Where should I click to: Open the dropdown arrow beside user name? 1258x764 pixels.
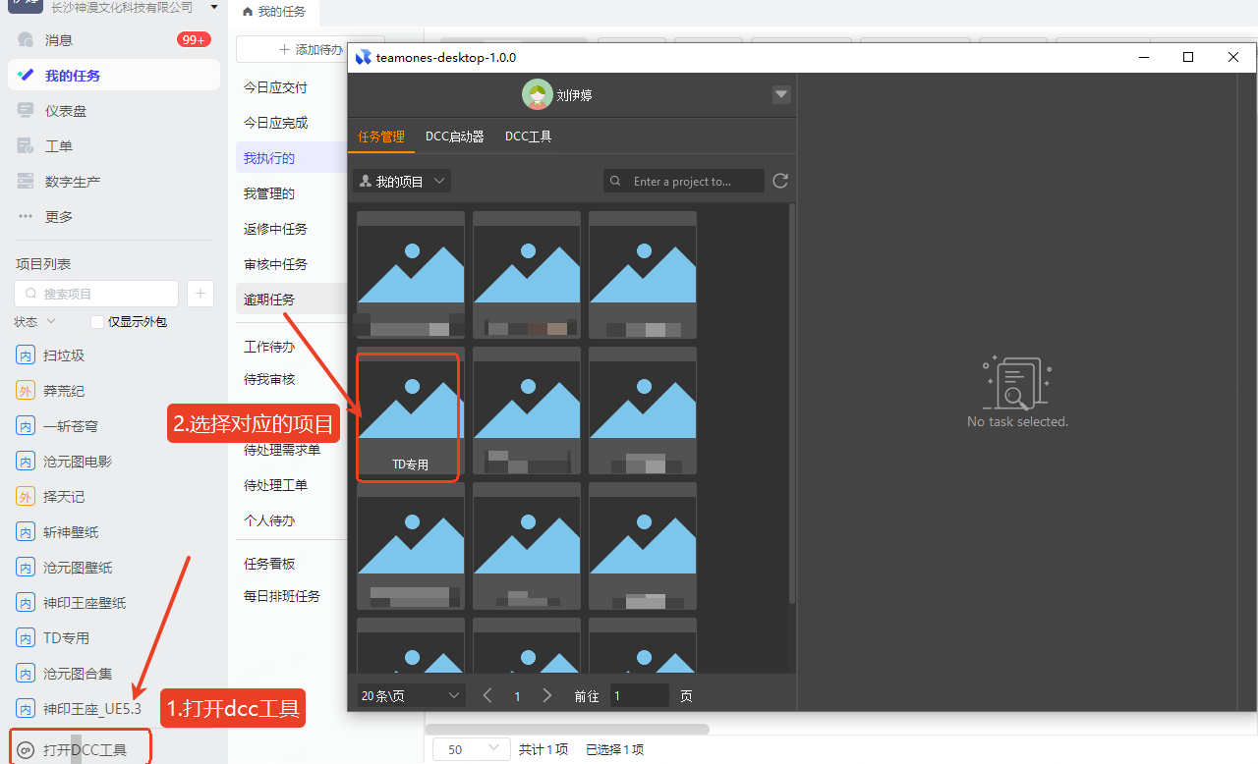781,94
